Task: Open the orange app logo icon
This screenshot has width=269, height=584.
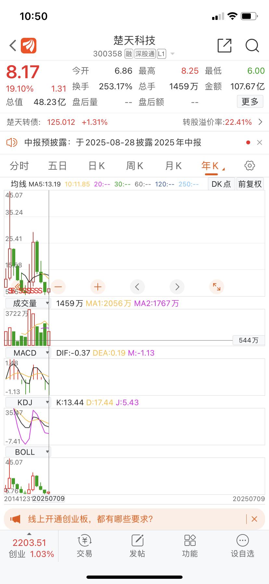Action: (x=29, y=46)
